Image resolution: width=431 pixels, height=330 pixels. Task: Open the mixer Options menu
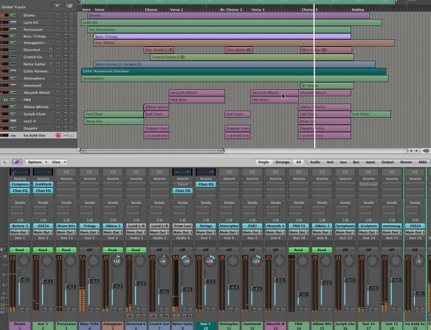click(x=37, y=162)
